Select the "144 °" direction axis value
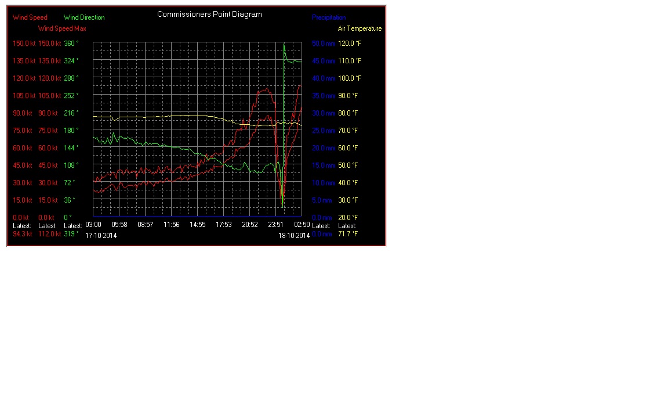The height and width of the screenshot is (418, 668). click(71, 148)
